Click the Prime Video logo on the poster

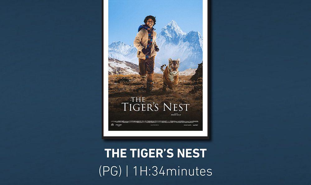tap(118, 125)
